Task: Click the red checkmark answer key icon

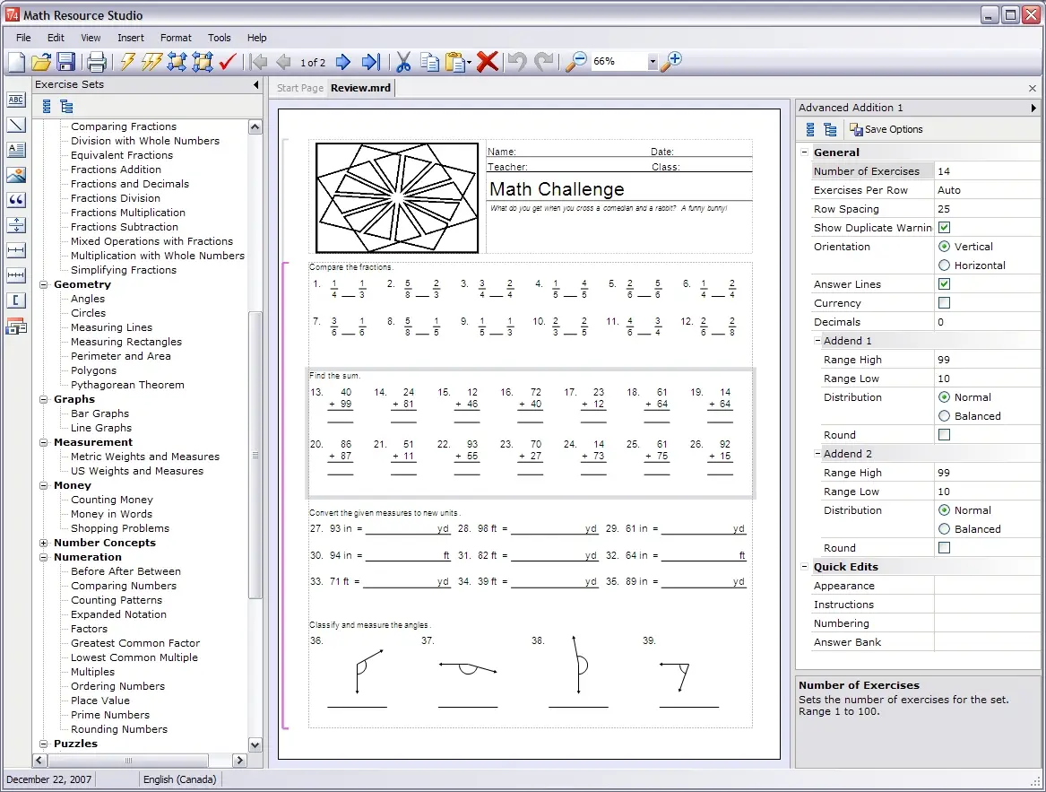Action: tap(228, 61)
